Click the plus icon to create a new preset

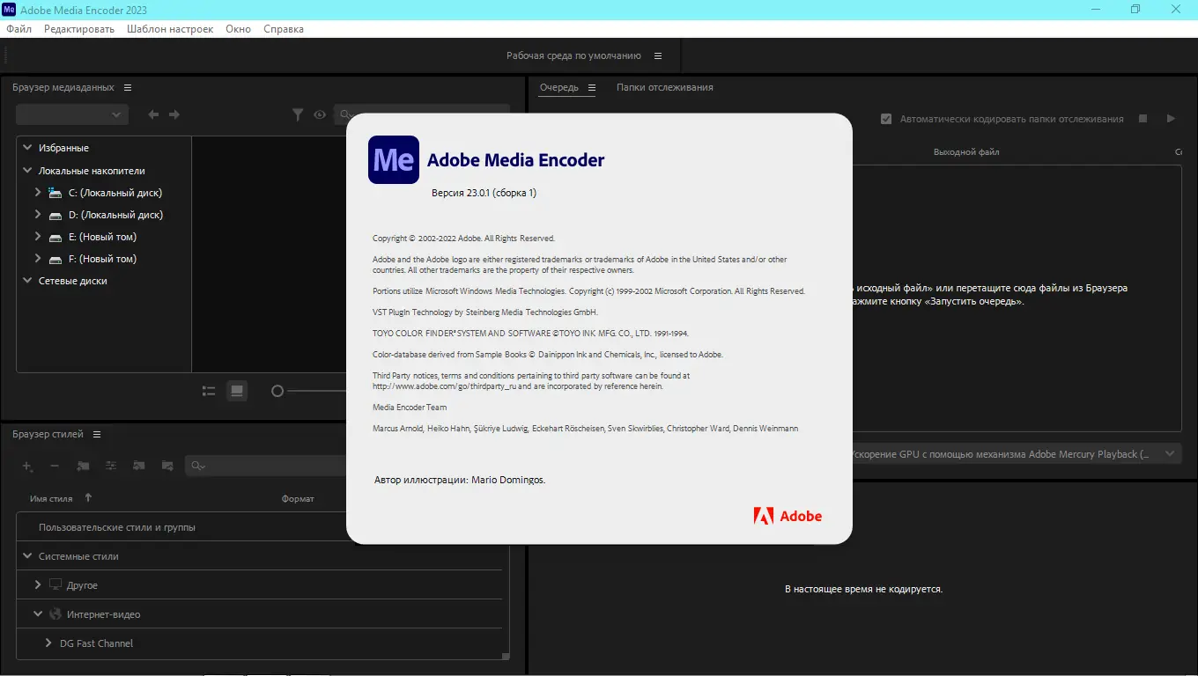click(x=27, y=466)
